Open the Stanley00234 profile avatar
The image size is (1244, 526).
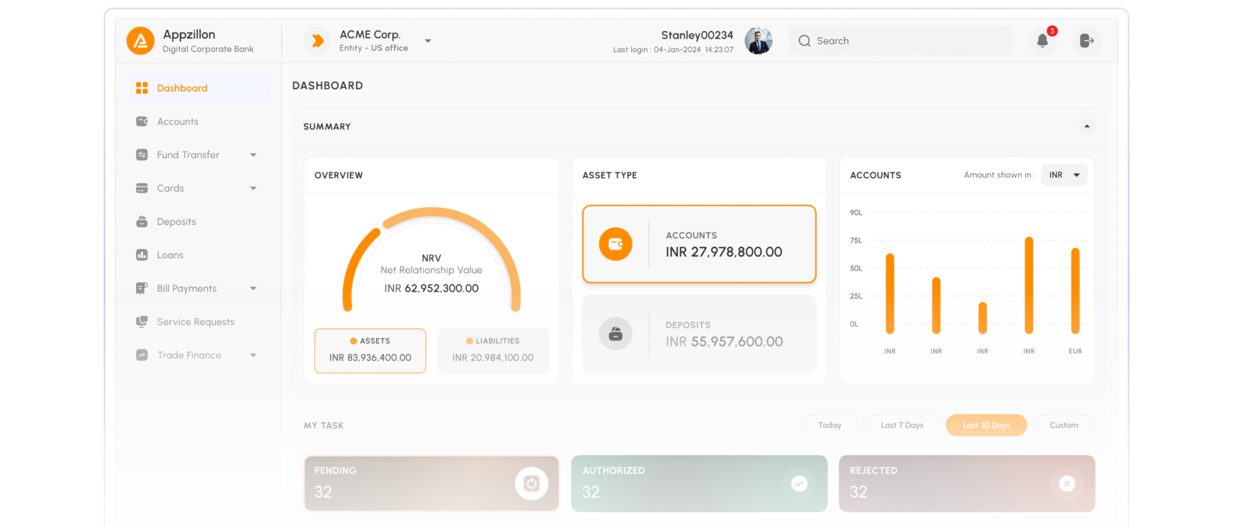tap(758, 41)
